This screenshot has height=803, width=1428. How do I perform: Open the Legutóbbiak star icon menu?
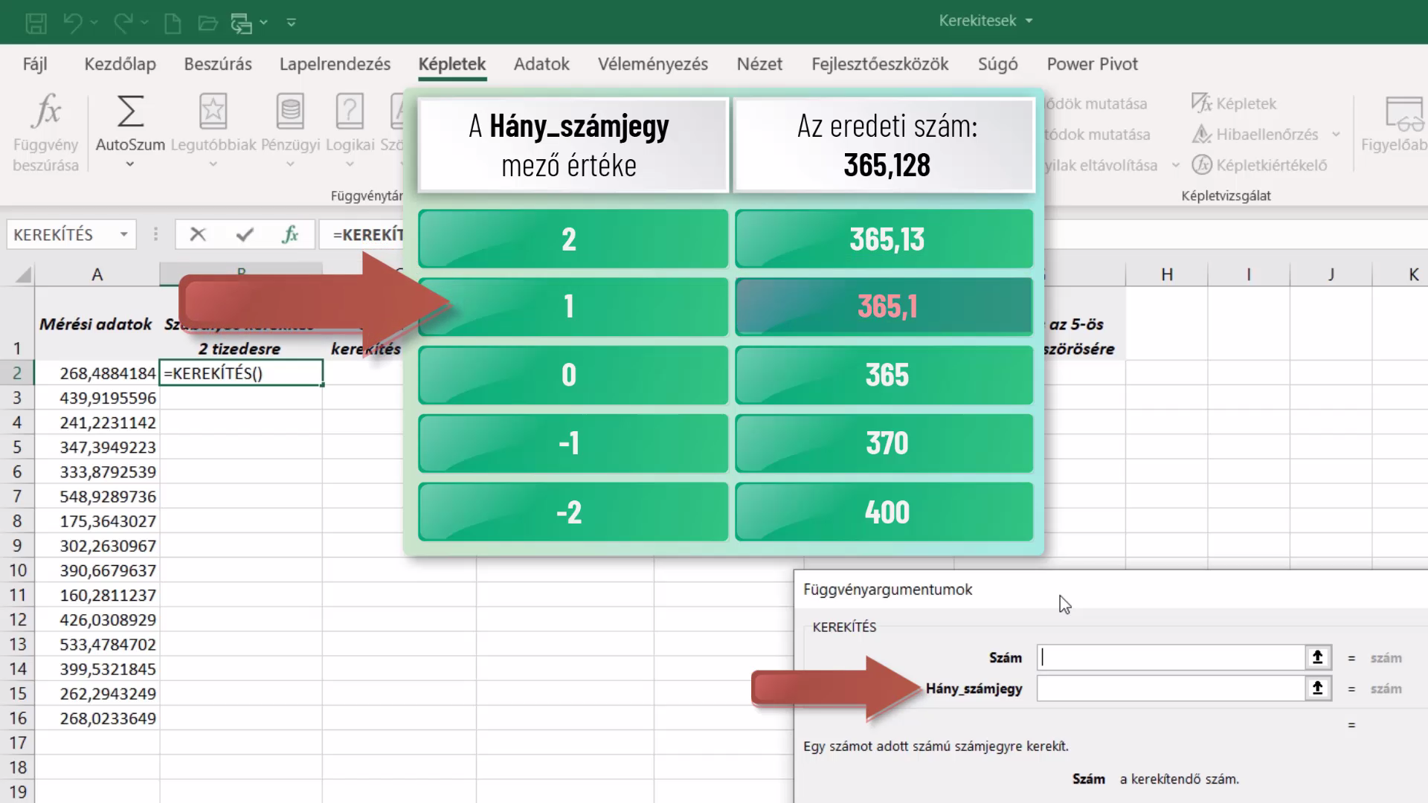pos(213,112)
